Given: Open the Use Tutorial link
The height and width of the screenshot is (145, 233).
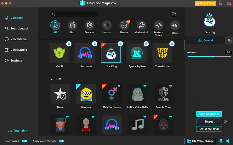Looking at the screenshot, I should click(18, 131).
